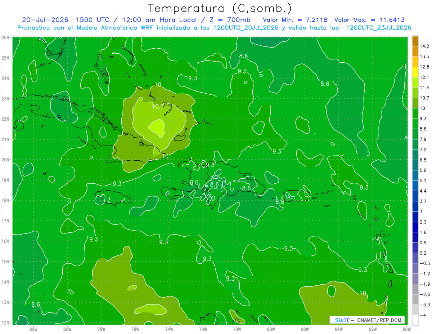The height and width of the screenshot is (334, 432).
Task: Click the '1200UTC_23JUL2026' valid-until time
Action: pos(378,28)
